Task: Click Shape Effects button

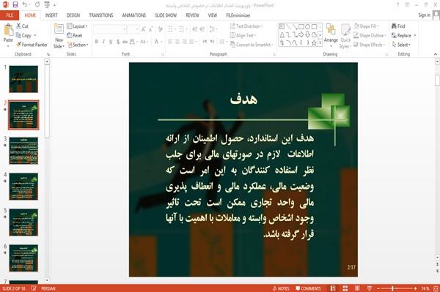Action: pyautogui.click(x=369, y=45)
